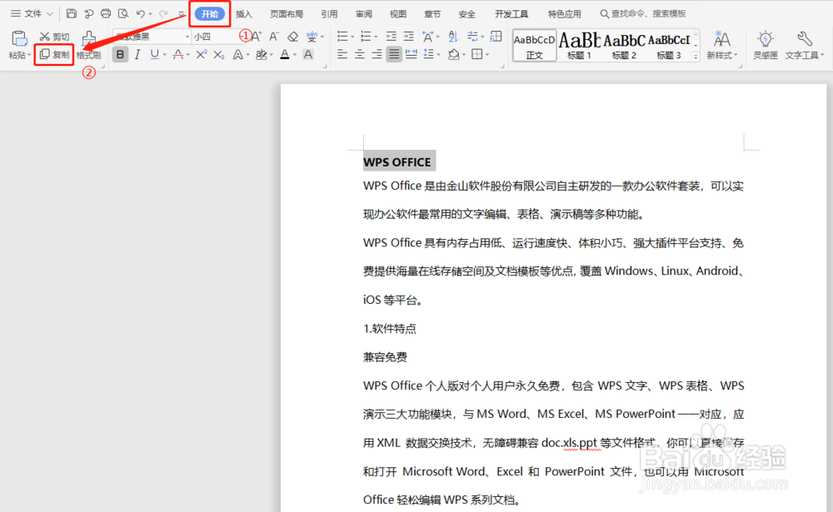Clear formatting with the eraser icon
This screenshot has width=833, height=512.
click(x=292, y=37)
